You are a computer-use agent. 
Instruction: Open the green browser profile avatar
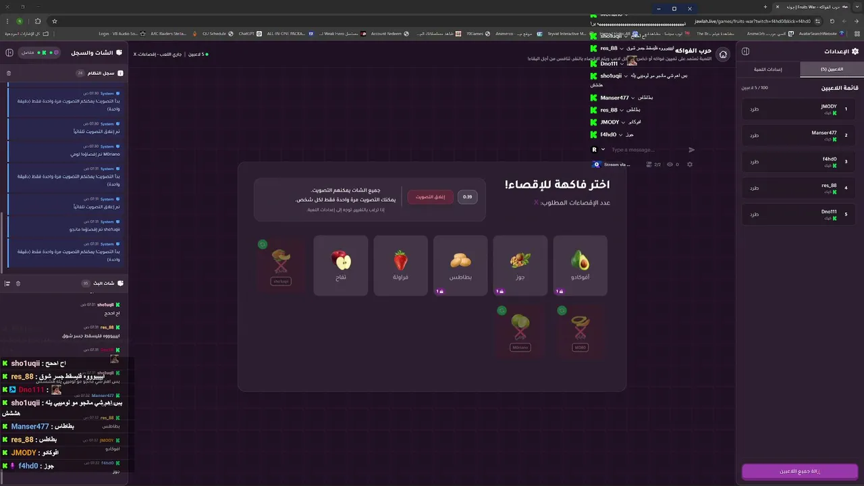tap(20, 21)
